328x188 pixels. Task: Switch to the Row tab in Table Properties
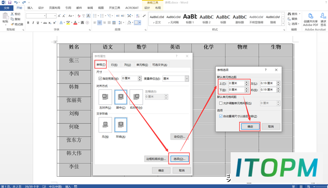[x=114, y=65]
